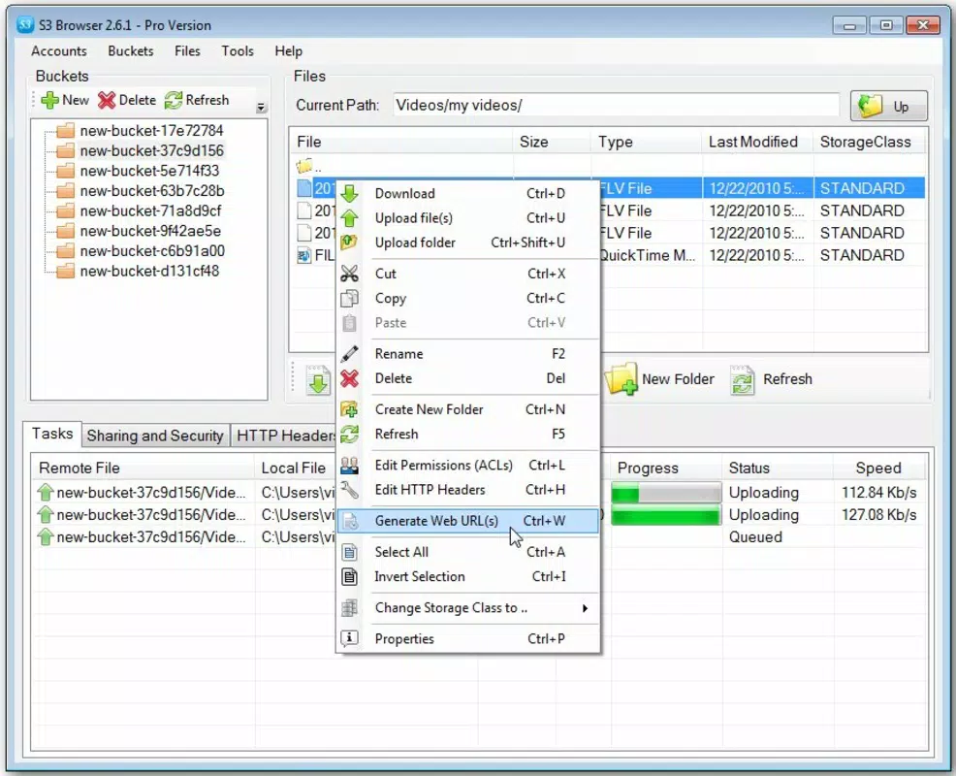The width and height of the screenshot is (956, 776).
Task: Click the '112.84 Kb/s' speed value
Action: point(879,493)
